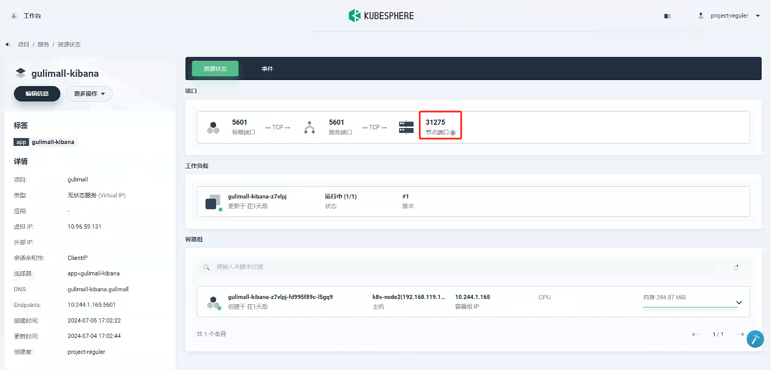This screenshot has height=370, width=771.
Task: Open the 更多操作 dropdown
Action: (x=89, y=94)
